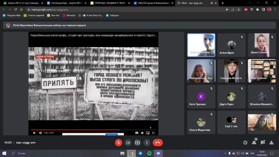Open a new browser tab
The width and height of the screenshot is (279, 157).
point(223,3)
